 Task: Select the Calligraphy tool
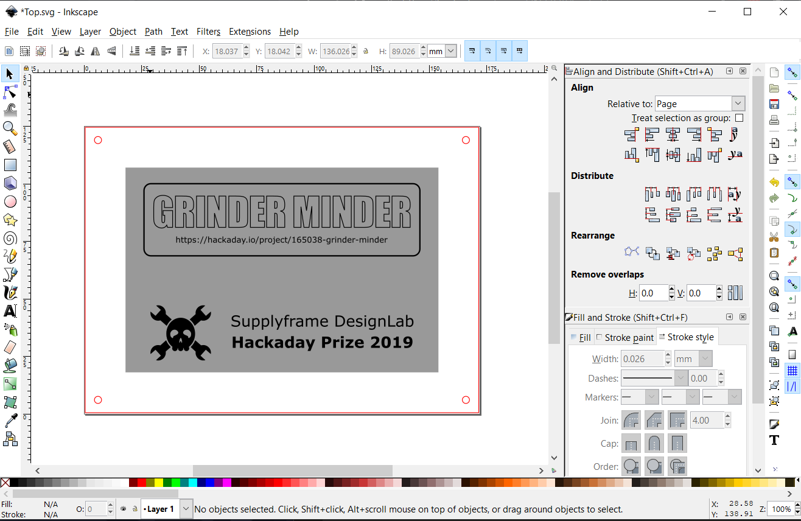tap(10, 293)
